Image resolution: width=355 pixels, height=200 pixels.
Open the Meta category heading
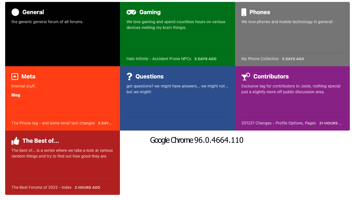pos(28,77)
